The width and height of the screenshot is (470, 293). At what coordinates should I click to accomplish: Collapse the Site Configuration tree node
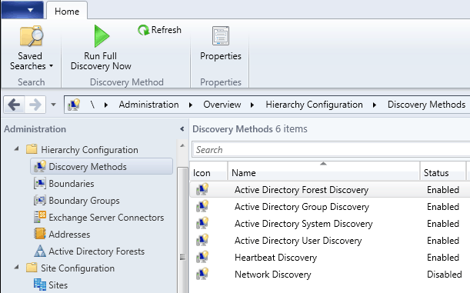[x=16, y=267]
